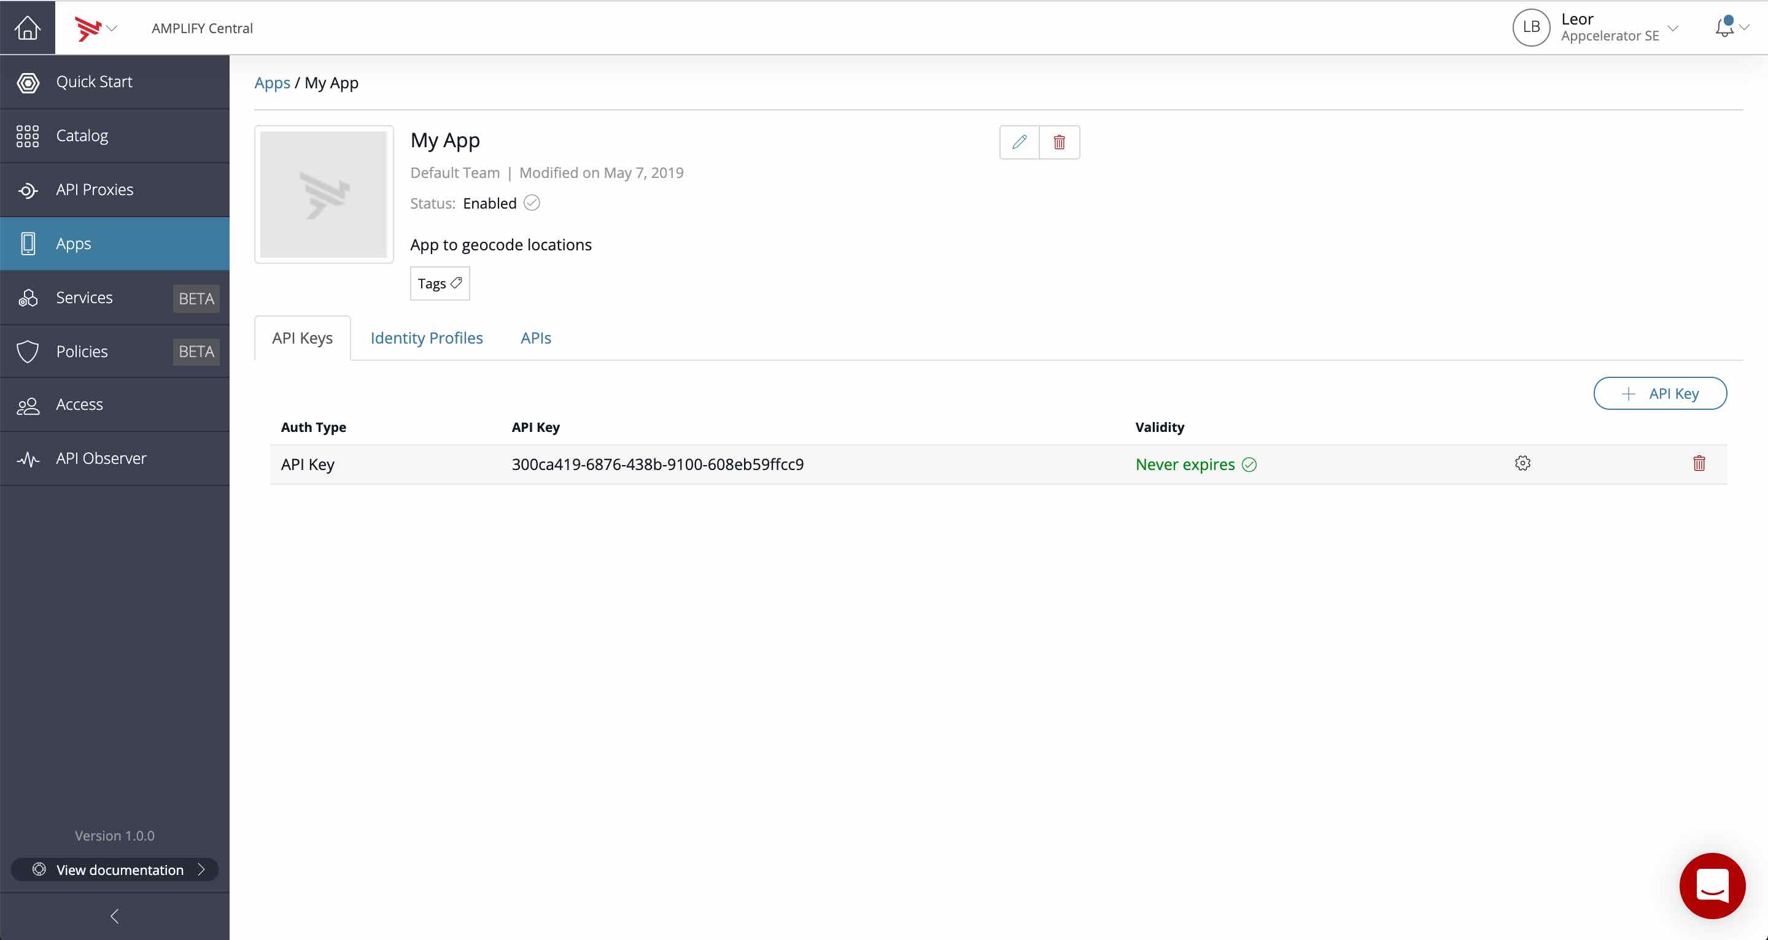Click the API Proxies icon
This screenshot has height=940, width=1768.
(x=28, y=190)
